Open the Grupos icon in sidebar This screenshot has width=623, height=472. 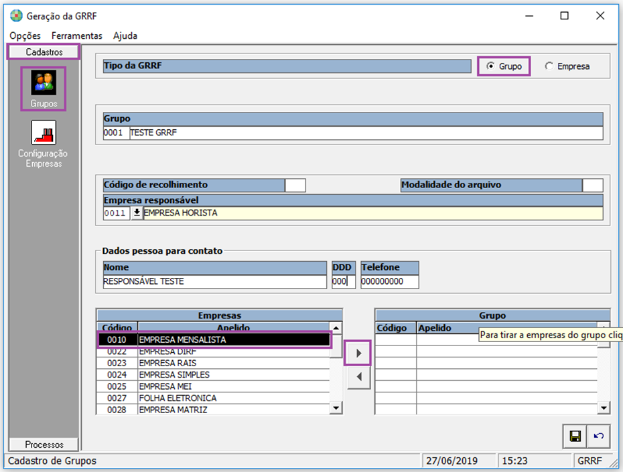coord(44,83)
